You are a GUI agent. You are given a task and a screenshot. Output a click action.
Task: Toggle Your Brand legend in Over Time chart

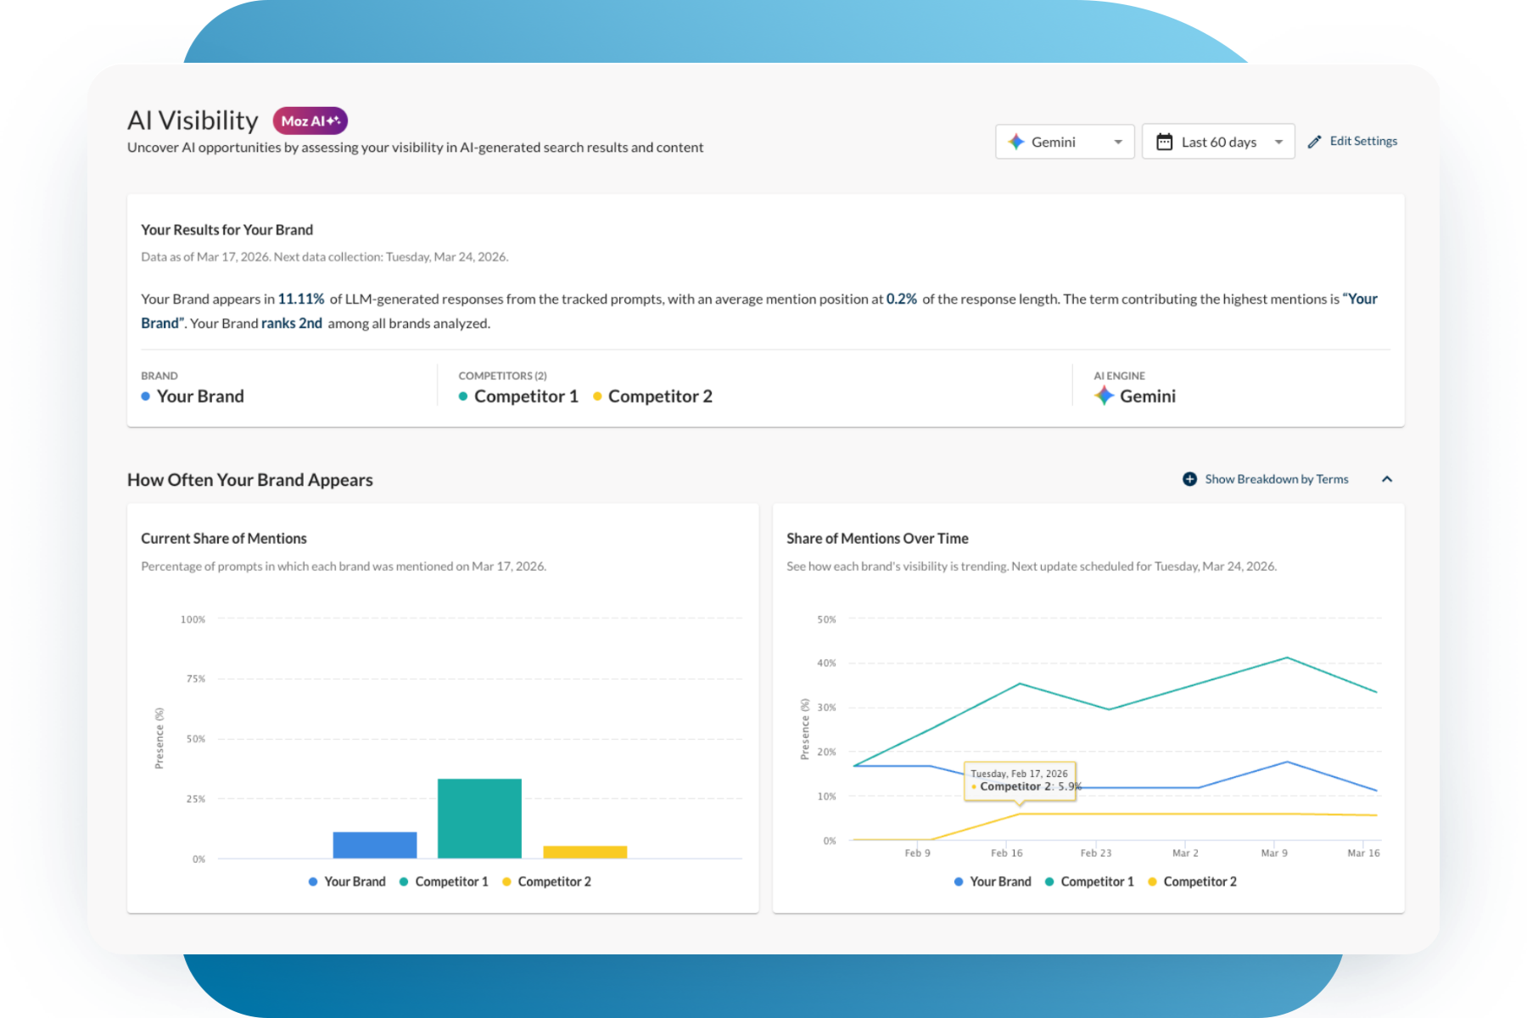[x=993, y=881]
